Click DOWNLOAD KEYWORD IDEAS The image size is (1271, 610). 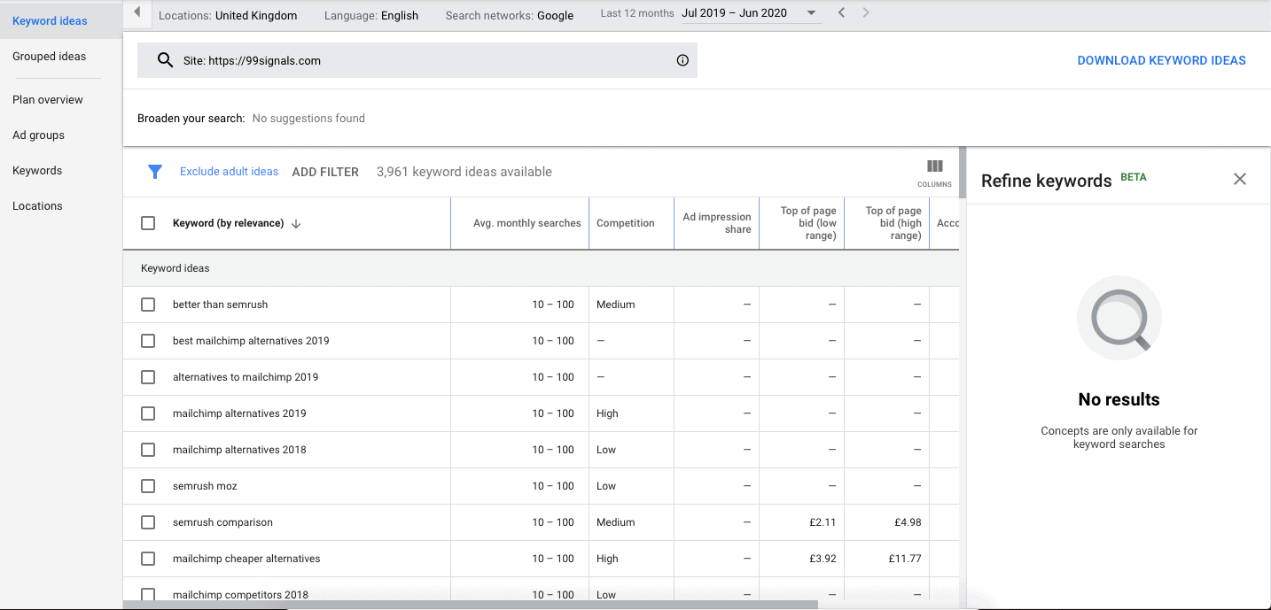point(1161,60)
